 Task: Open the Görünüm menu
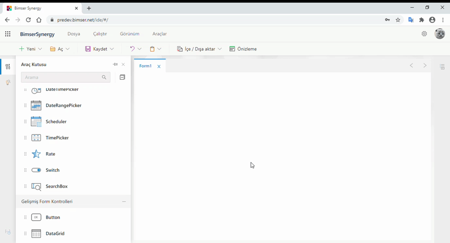[x=130, y=34]
